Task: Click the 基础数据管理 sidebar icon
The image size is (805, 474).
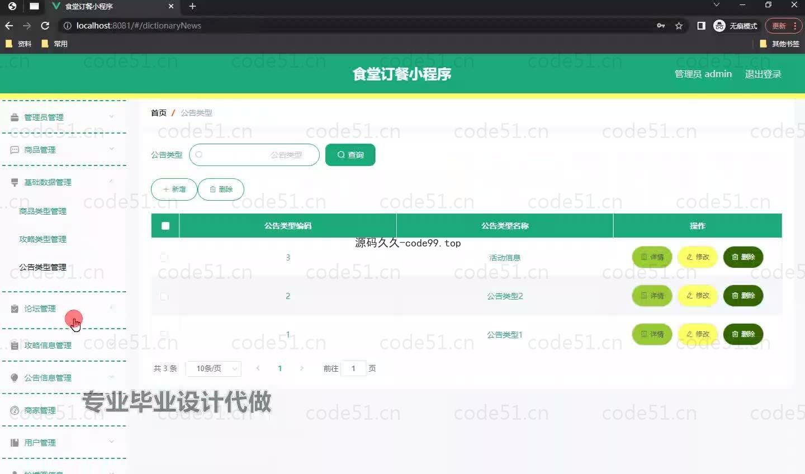Action: (15, 182)
